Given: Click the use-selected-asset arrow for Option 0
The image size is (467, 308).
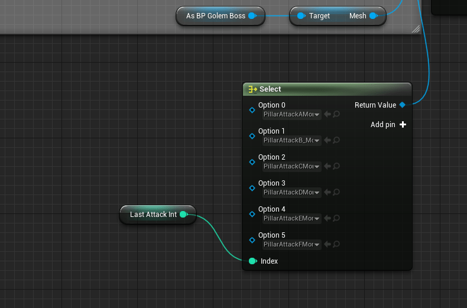Looking at the screenshot, I should (x=327, y=115).
